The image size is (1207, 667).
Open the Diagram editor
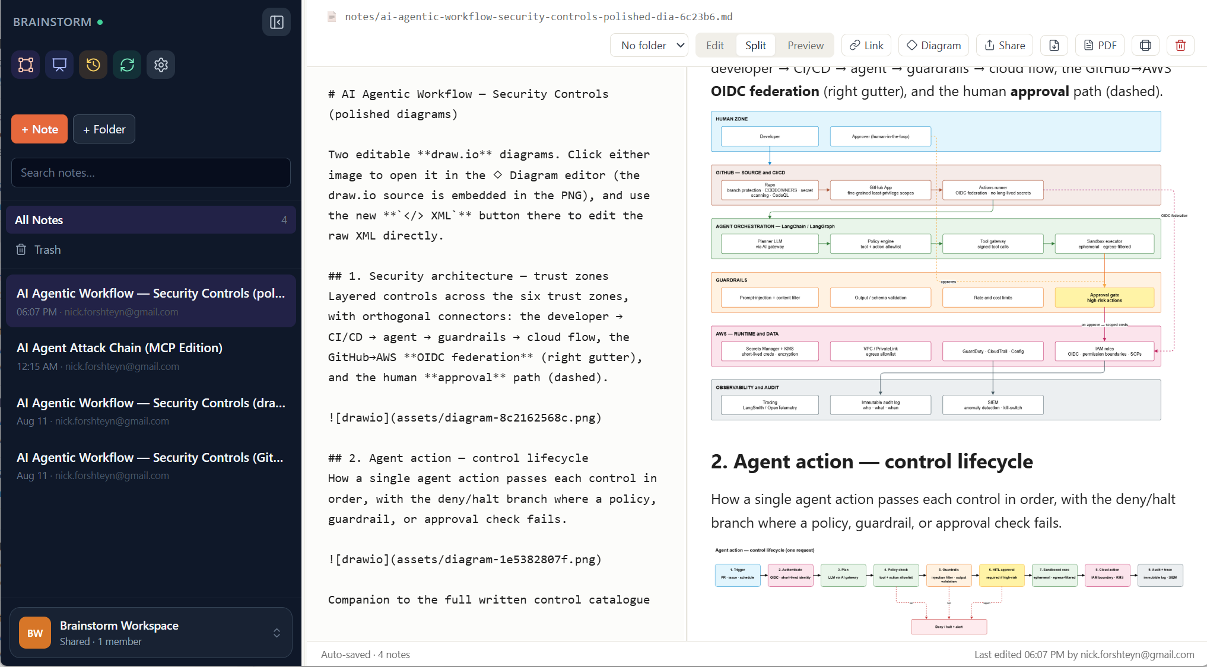click(x=933, y=46)
